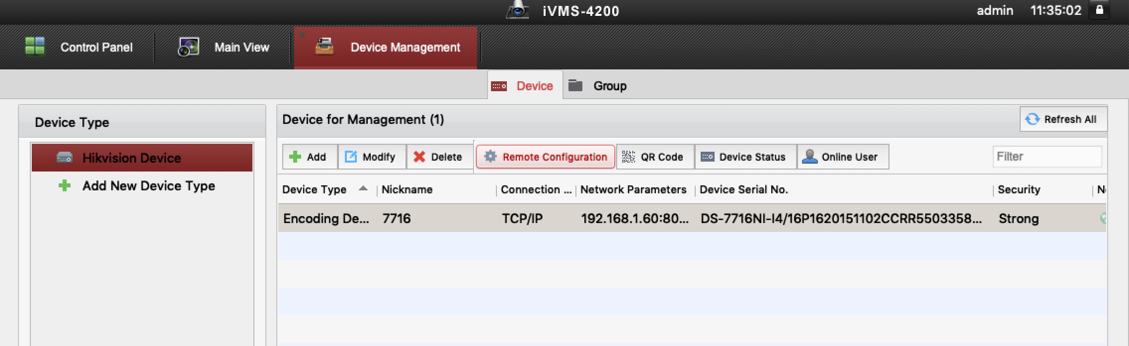1129x346 pixels.
Task: Click the 11:35:02 clock display
Action: coord(1056,10)
